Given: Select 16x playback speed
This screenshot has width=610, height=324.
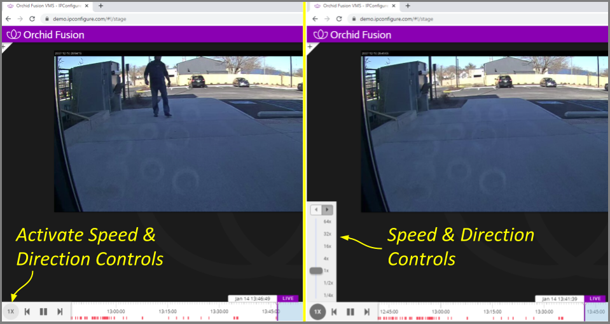Looking at the screenshot, I should [x=327, y=246].
